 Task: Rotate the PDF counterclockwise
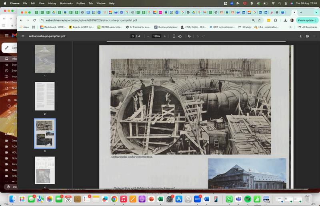point(180,36)
